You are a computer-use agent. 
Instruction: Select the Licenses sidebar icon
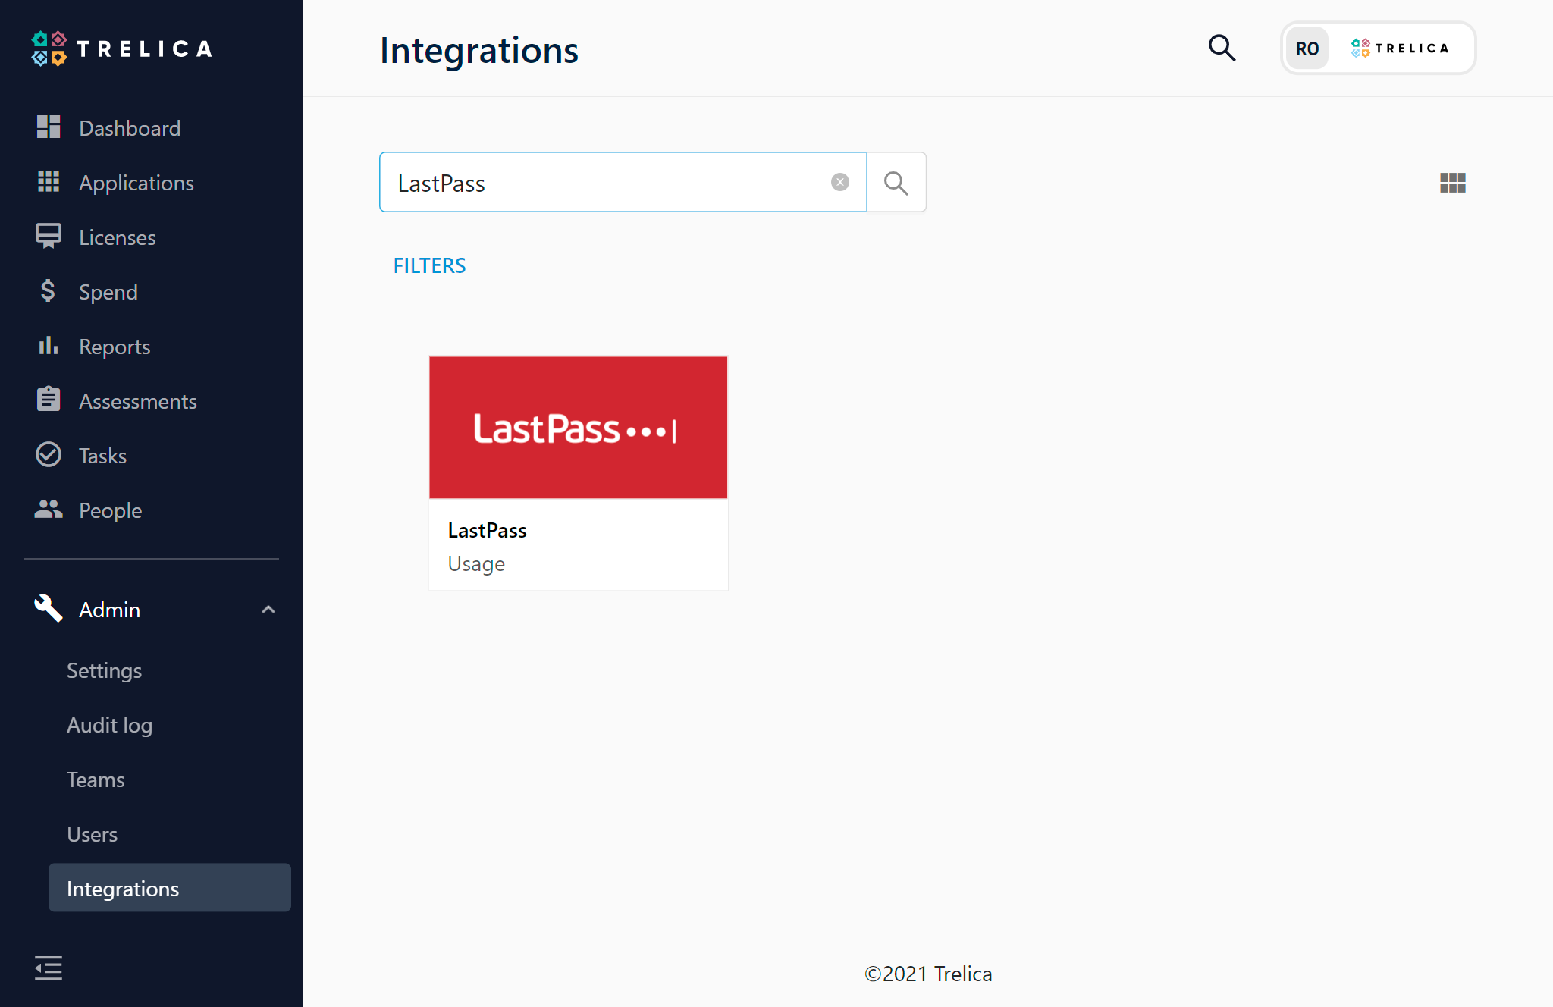(x=49, y=237)
